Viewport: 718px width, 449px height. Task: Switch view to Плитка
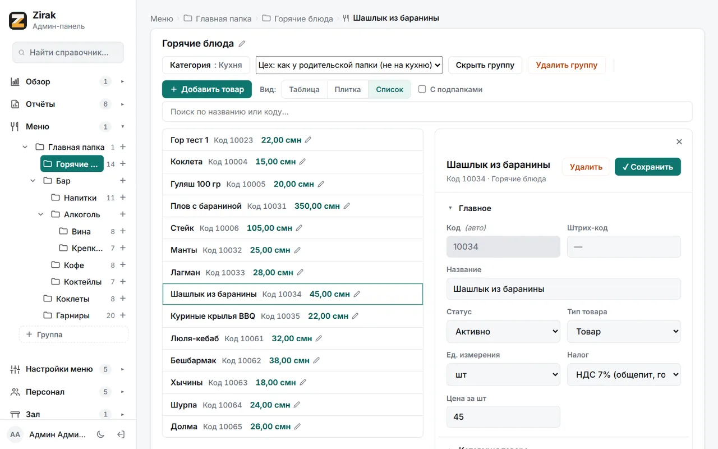[x=348, y=90]
